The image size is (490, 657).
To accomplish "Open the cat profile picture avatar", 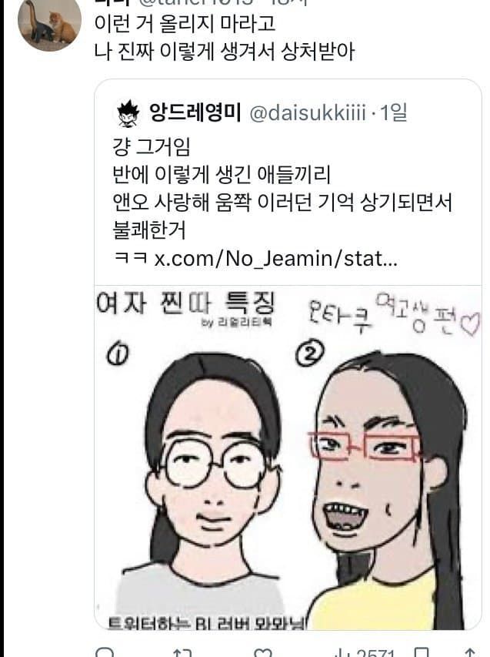I will click(x=49, y=24).
